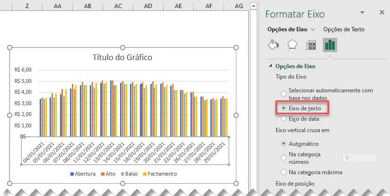
Task: Click chart right-middle selection handle
Action: [x=236, y=116]
